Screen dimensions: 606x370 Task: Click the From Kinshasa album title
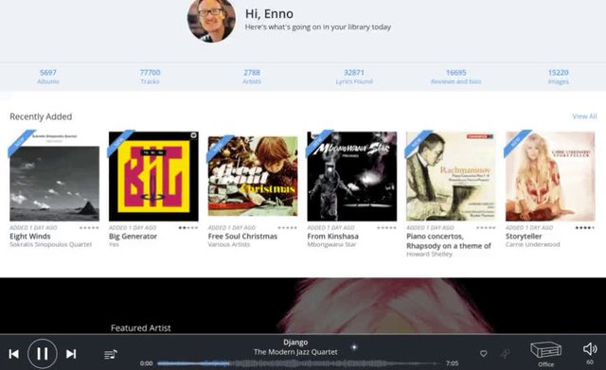click(x=332, y=236)
